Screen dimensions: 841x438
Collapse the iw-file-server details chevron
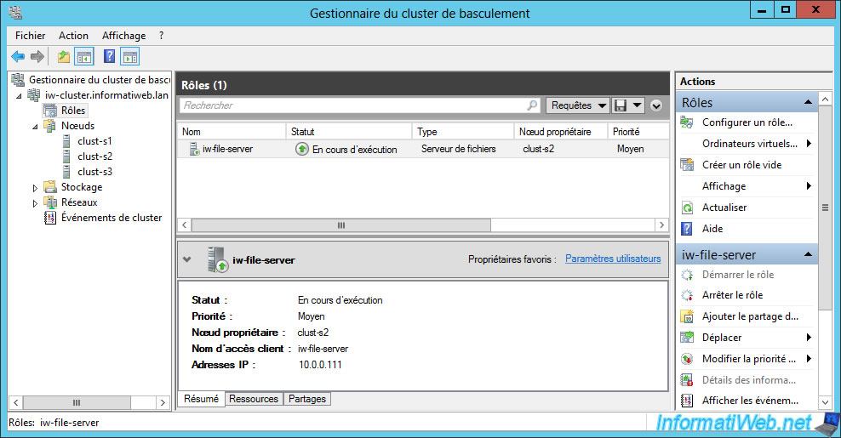point(187,259)
